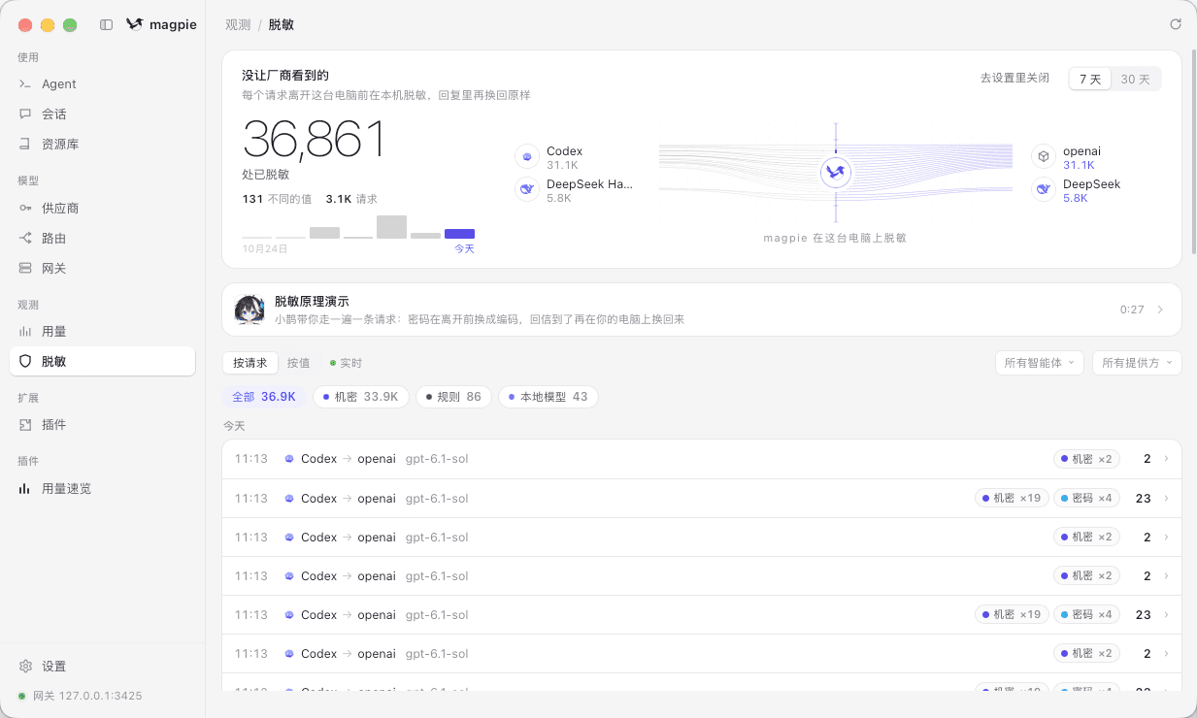Toggle the sidebar panel icon

107,25
